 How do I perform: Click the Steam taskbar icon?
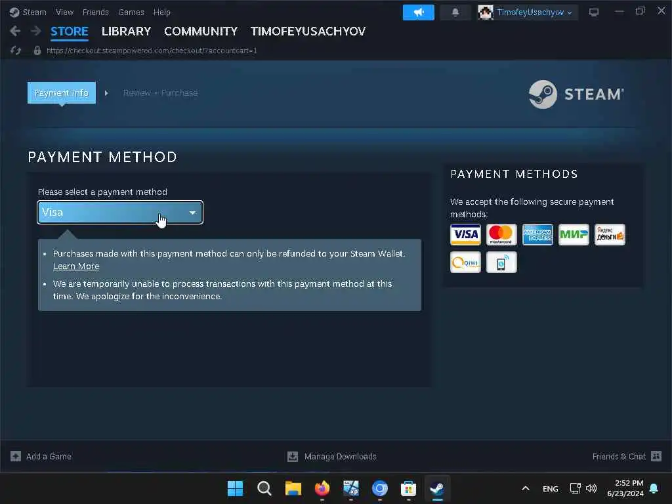437,488
